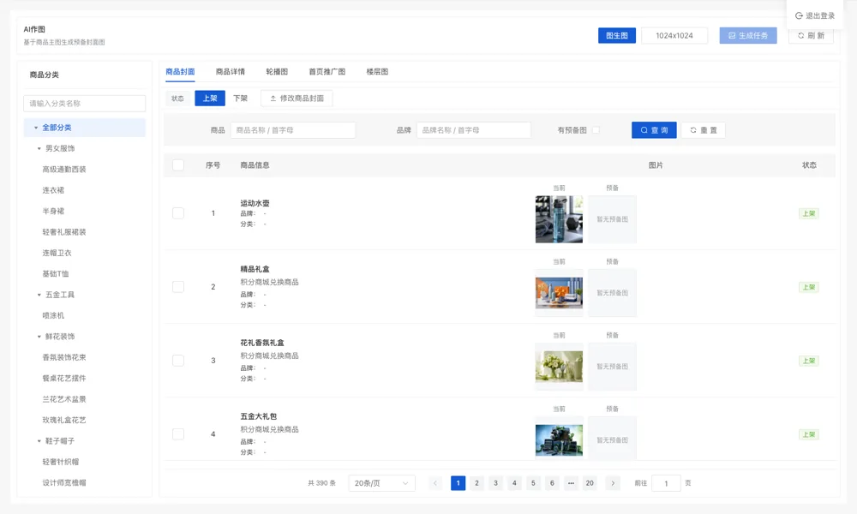This screenshot has height=514, width=857.
Task: Click the 精品礼盒 empty 预备 image placeholder
Action: click(x=612, y=293)
